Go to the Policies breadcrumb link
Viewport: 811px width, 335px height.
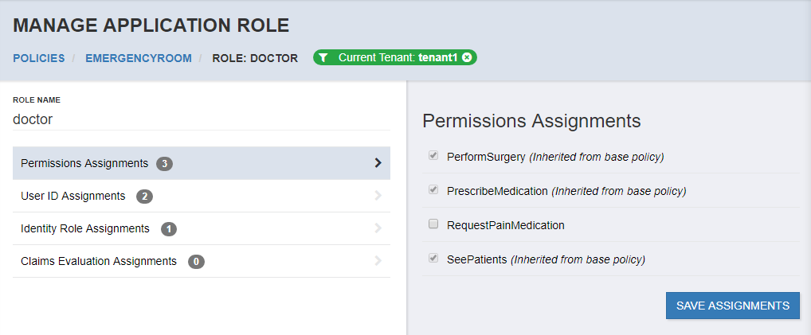click(39, 58)
